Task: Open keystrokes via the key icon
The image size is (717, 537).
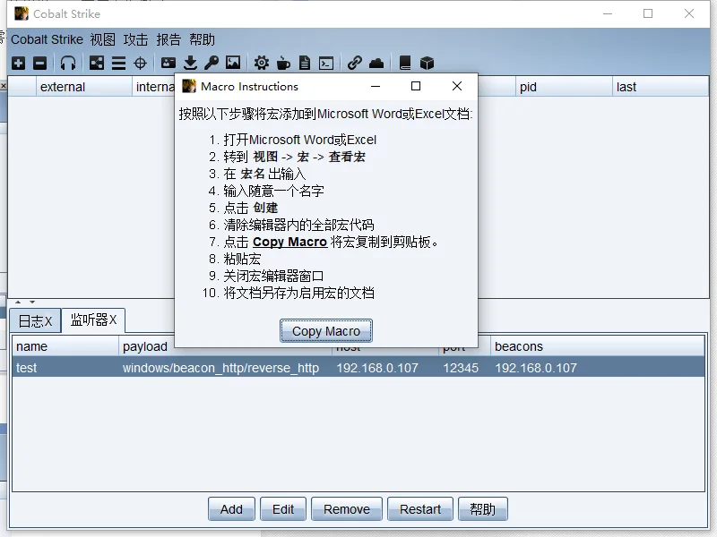Action: pos(212,63)
